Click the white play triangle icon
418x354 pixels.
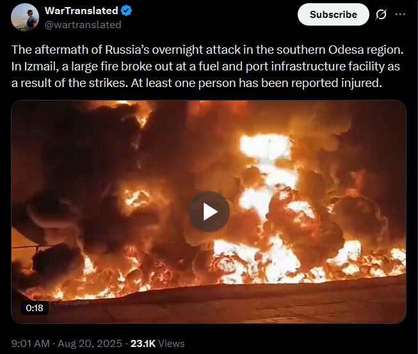click(x=211, y=212)
